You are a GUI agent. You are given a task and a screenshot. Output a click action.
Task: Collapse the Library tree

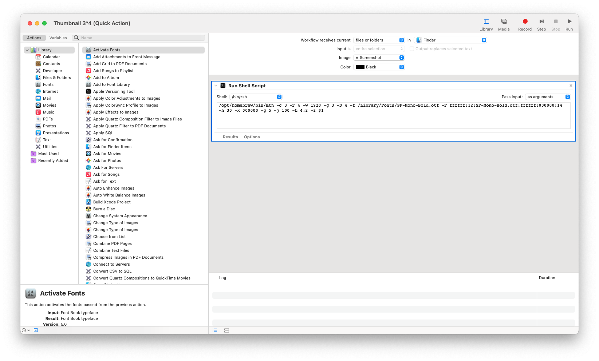click(27, 50)
